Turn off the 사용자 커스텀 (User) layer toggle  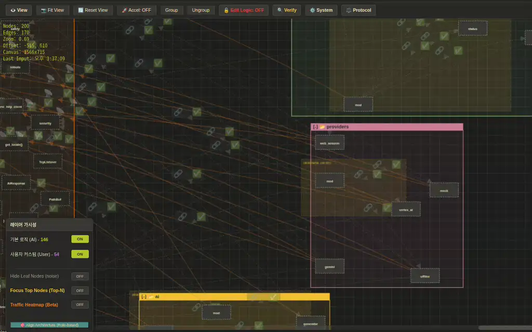pos(80,254)
